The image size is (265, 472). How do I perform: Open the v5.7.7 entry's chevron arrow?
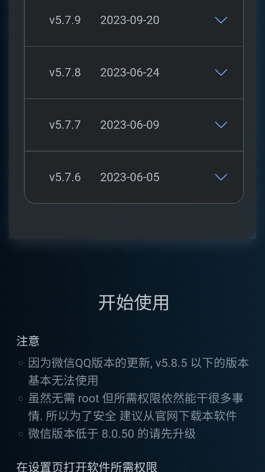point(221,125)
